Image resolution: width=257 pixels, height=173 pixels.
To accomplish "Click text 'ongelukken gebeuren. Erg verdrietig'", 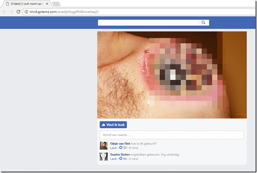I will [155, 155].
